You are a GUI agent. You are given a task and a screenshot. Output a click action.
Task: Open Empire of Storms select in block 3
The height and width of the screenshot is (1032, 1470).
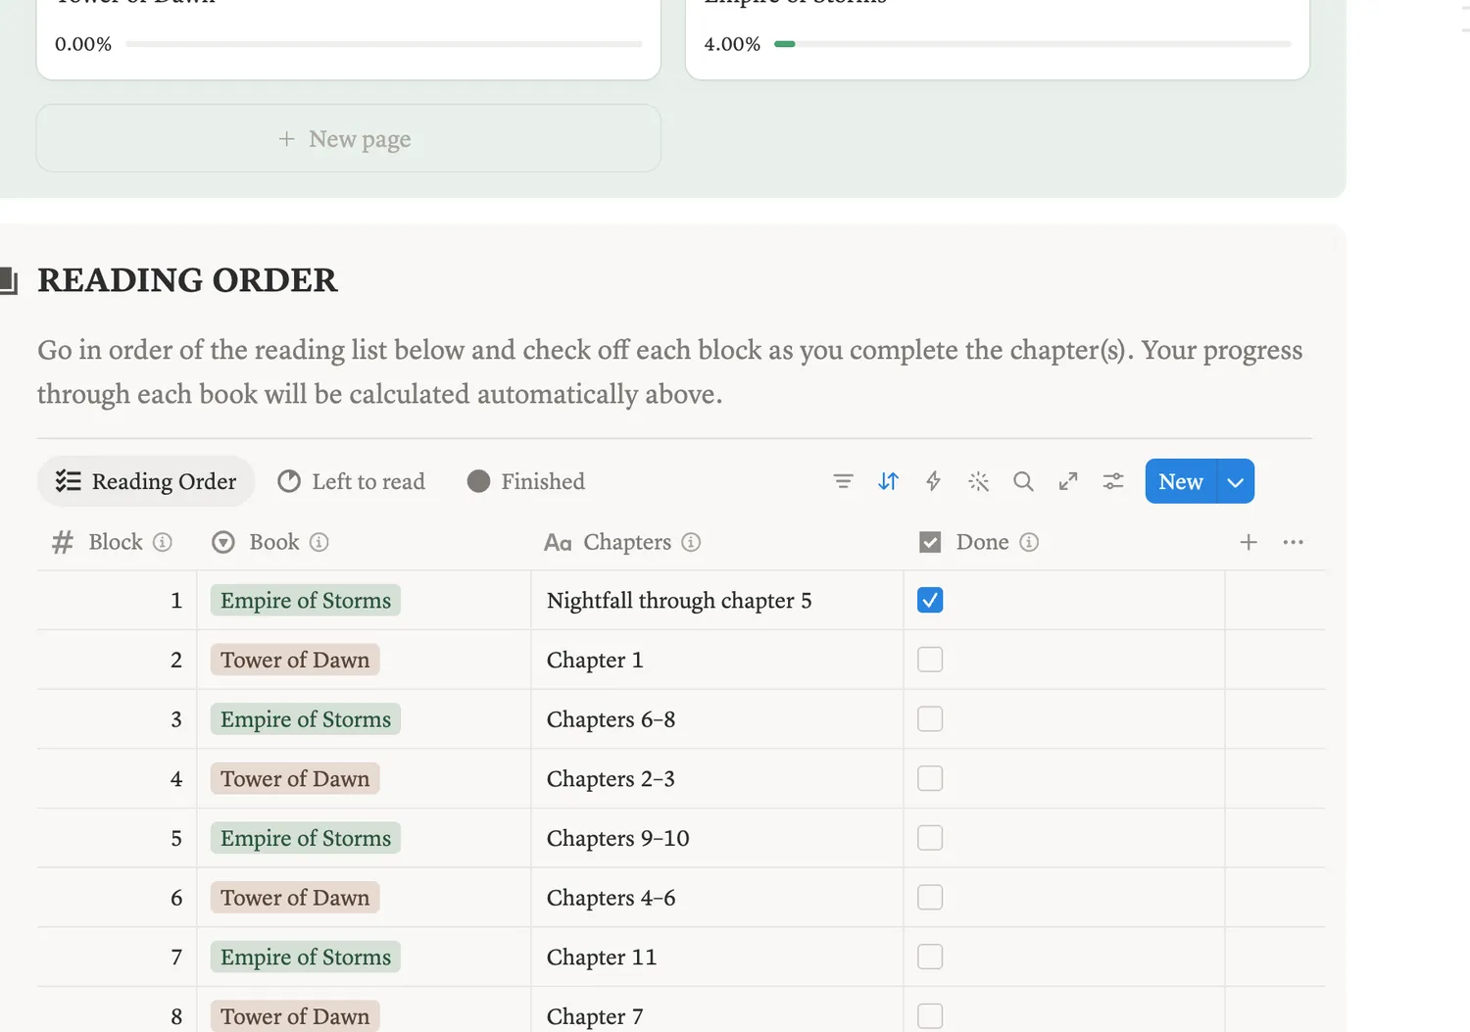[306, 719]
